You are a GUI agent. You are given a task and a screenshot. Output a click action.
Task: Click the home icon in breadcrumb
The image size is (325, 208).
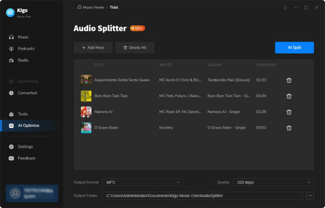click(79, 7)
